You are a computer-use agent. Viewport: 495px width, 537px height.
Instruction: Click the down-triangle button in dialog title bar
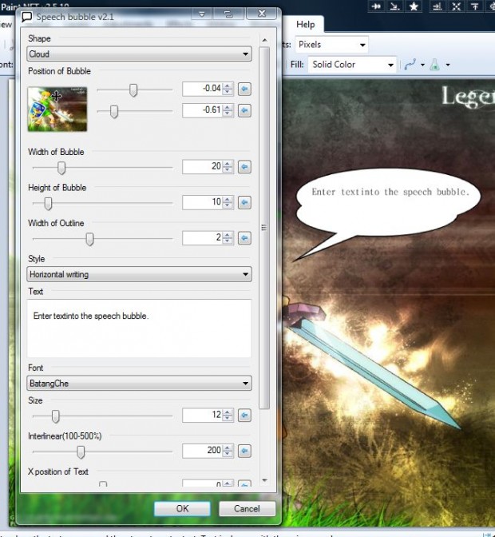[x=202, y=14]
